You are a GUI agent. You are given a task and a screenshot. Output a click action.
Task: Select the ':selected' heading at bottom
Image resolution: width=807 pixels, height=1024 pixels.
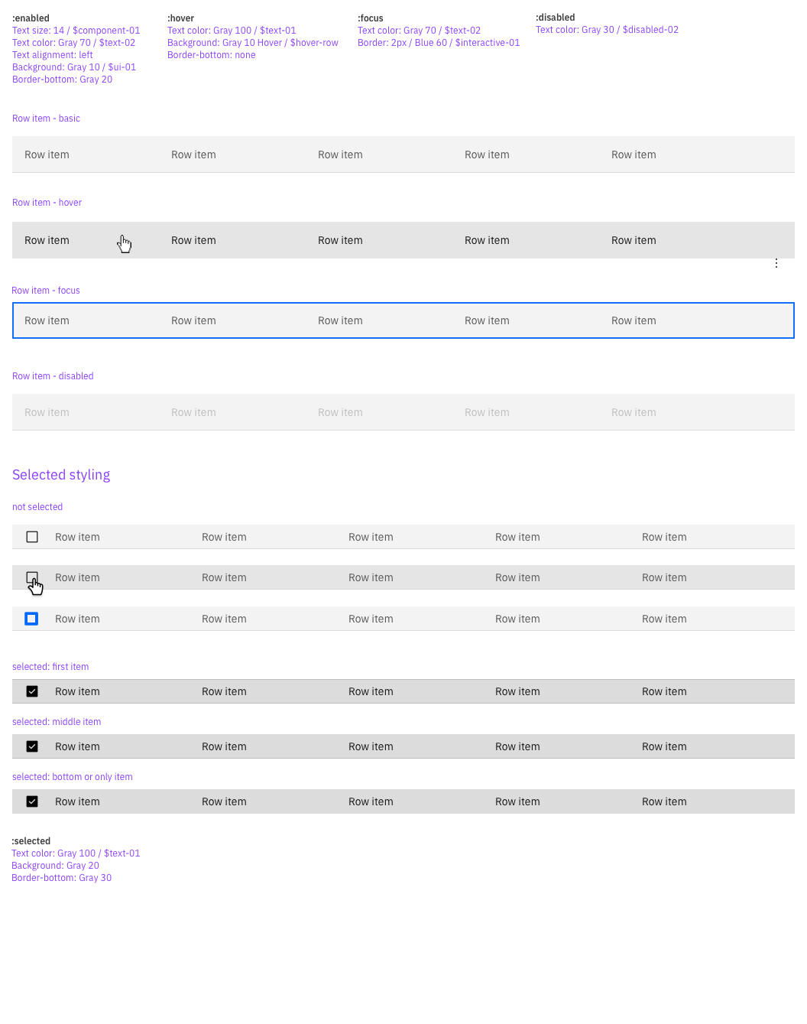click(31, 841)
